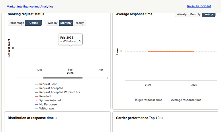Select Count view for booking status

point(34,23)
